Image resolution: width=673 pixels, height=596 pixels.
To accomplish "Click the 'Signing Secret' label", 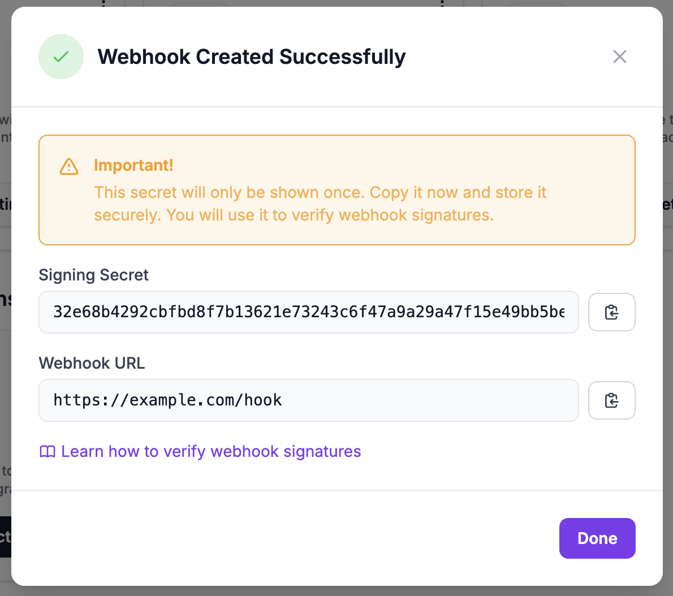I will pyautogui.click(x=93, y=275).
